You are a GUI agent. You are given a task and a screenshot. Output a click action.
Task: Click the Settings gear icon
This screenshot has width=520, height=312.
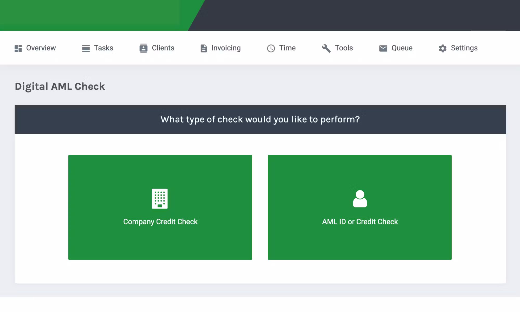click(443, 48)
